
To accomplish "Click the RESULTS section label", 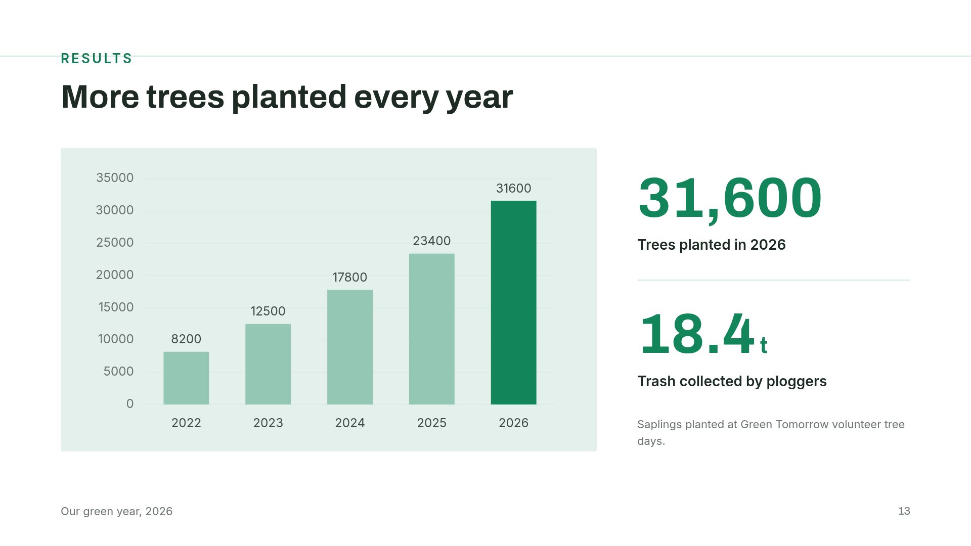I will click(96, 59).
